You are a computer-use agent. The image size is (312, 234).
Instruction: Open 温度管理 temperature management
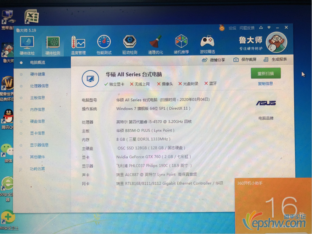(78, 45)
